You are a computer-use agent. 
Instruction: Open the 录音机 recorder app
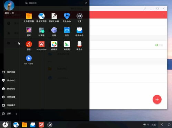[x=79, y=46]
